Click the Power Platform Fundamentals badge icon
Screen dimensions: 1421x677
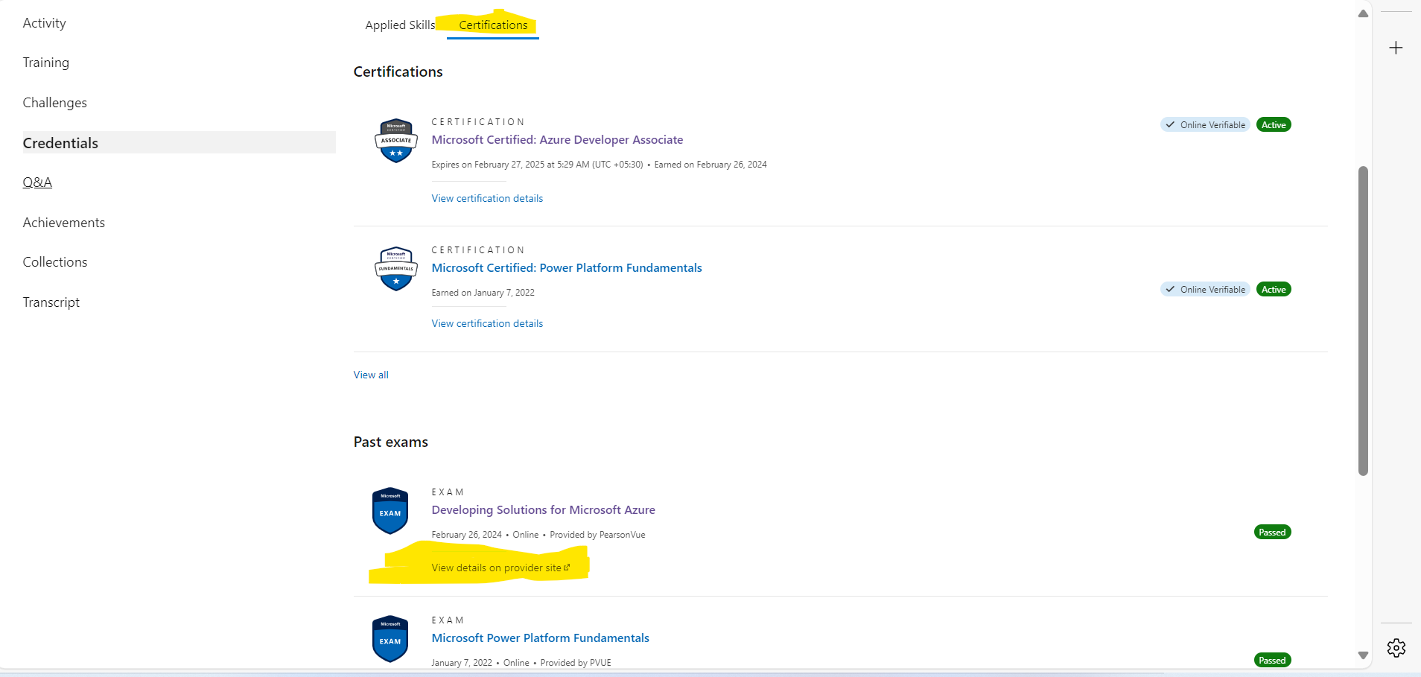[396, 269]
